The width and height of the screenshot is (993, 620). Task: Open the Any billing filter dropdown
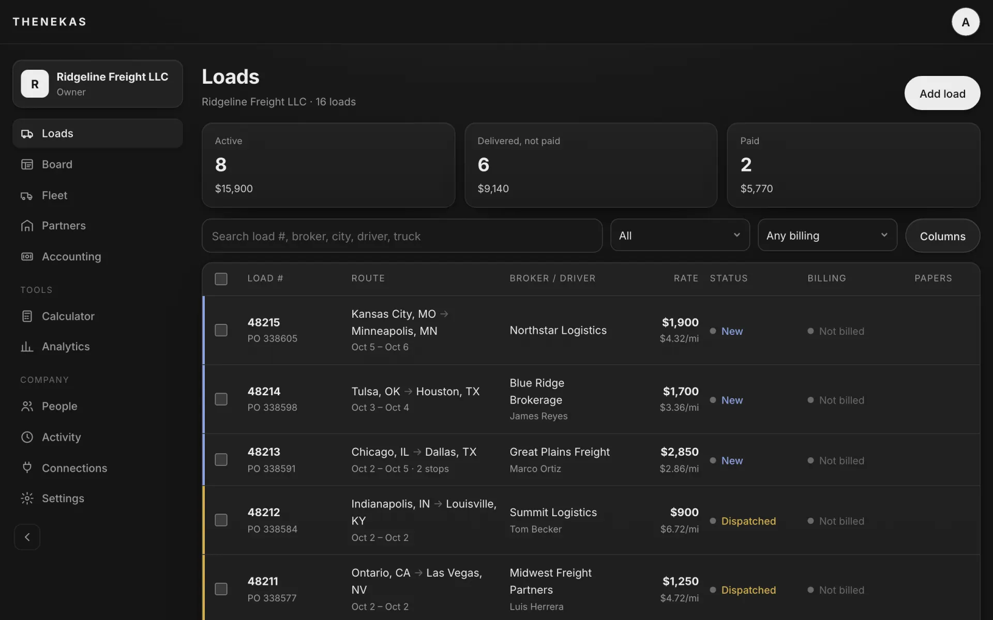(827, 236)
